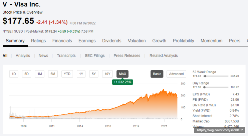Switch chart to 5Y range
The height and width of the screenshot is (136, 248).
coord(94,74)
